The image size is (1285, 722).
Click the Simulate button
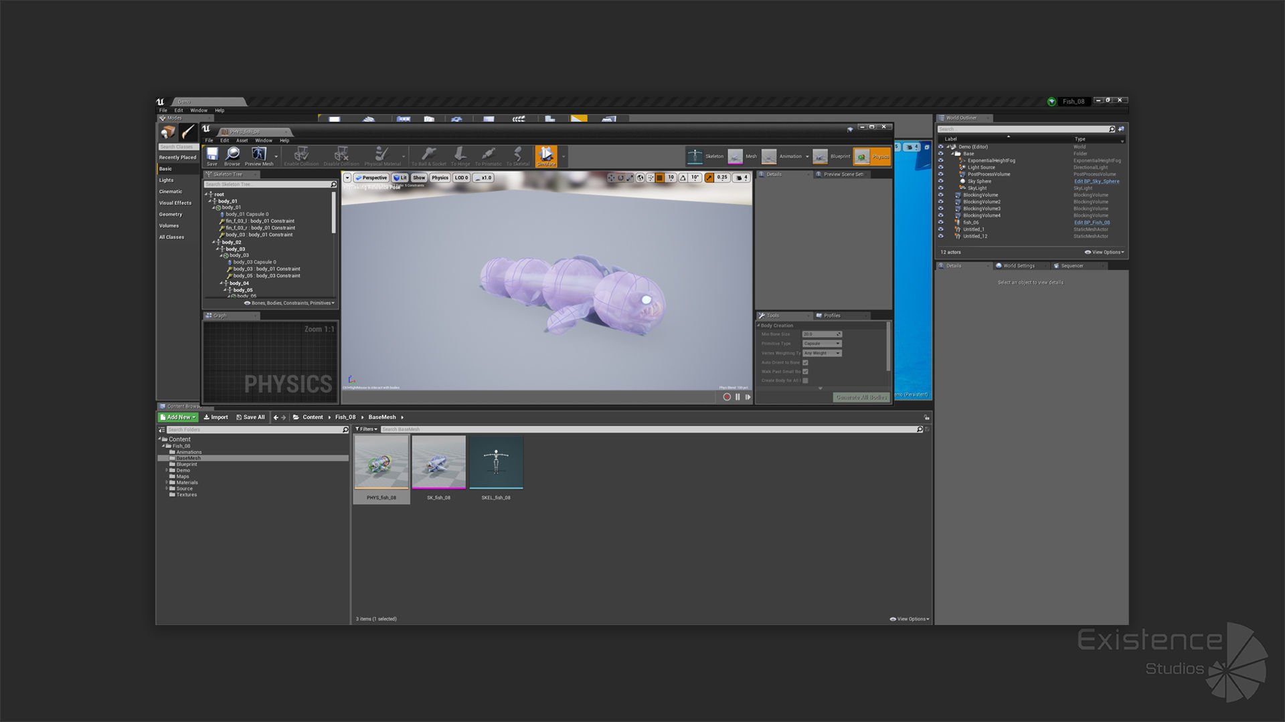546,156
